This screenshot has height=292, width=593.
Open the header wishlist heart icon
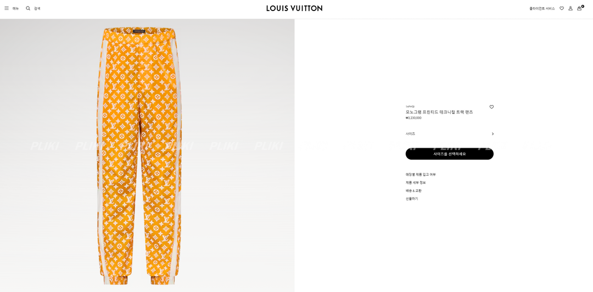pyautogui.click(x=562, y=8)
